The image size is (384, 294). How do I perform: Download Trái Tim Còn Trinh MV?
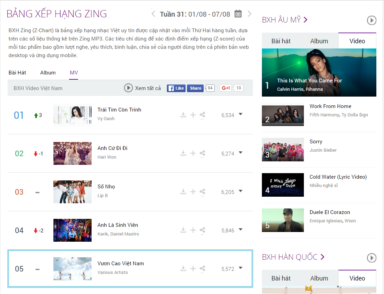(183, 115)
